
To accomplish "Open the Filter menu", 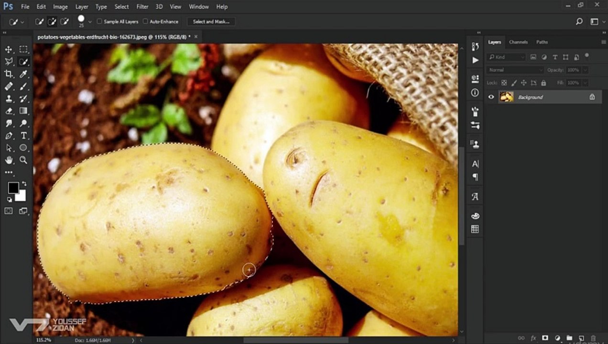I will click(142, 7).
